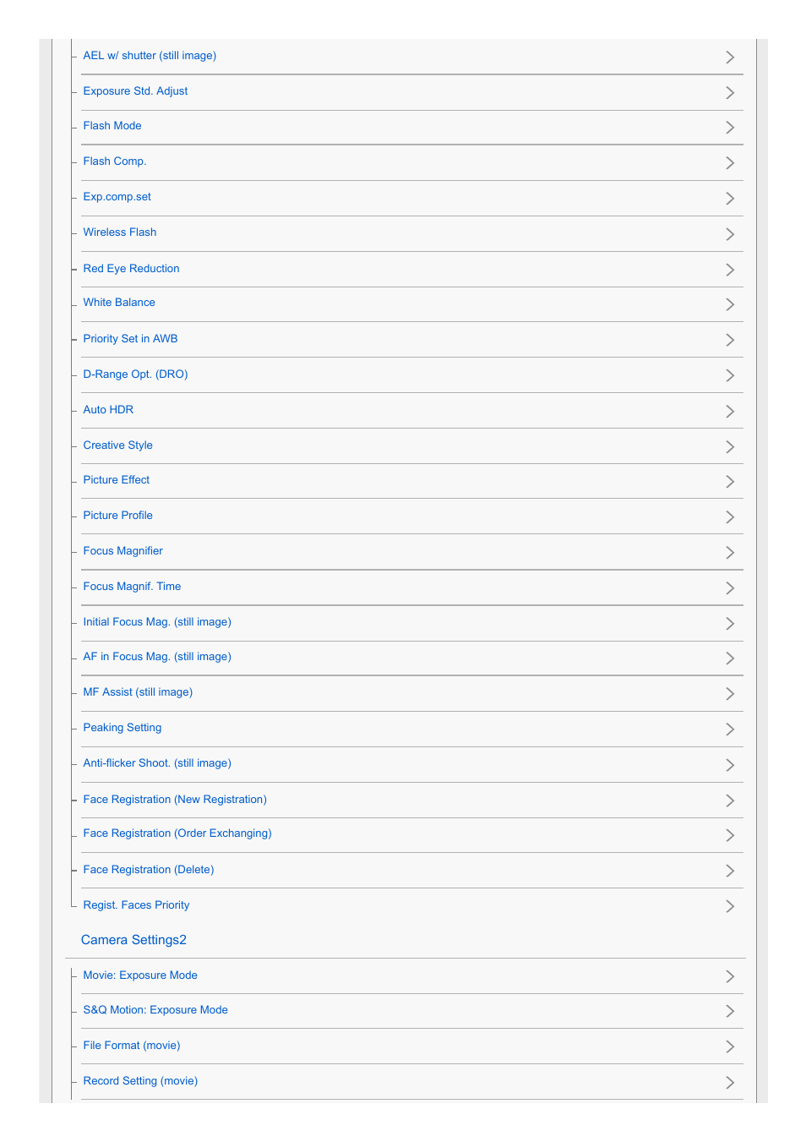
Task: Select the Picture Effect tree item
Action: (117, 480)
